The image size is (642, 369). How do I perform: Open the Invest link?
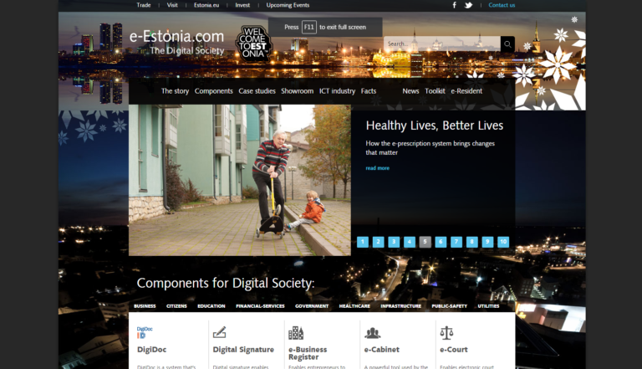pyautogui.click(x=242, y=5)
